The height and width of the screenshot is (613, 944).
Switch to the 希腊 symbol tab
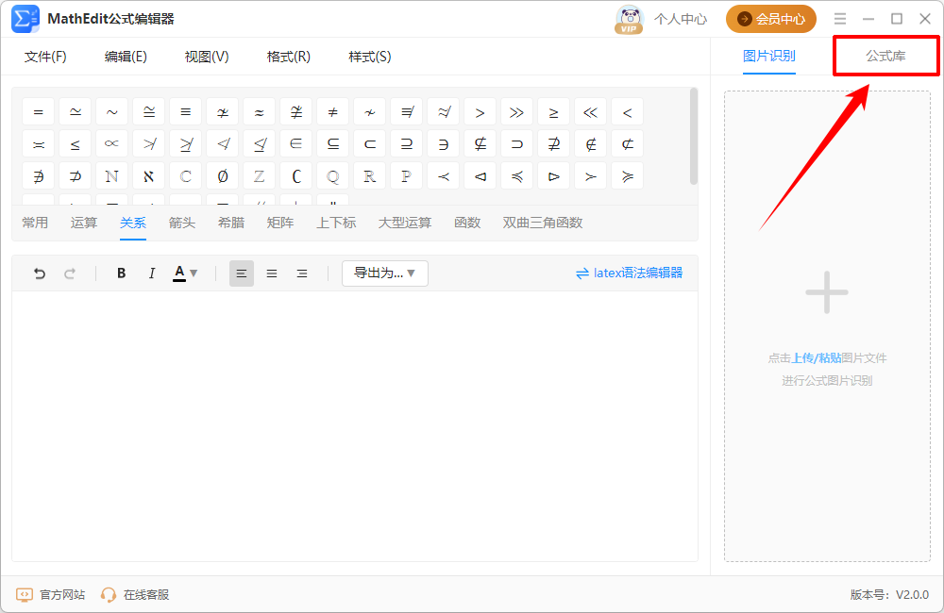[x=231, y=223]
